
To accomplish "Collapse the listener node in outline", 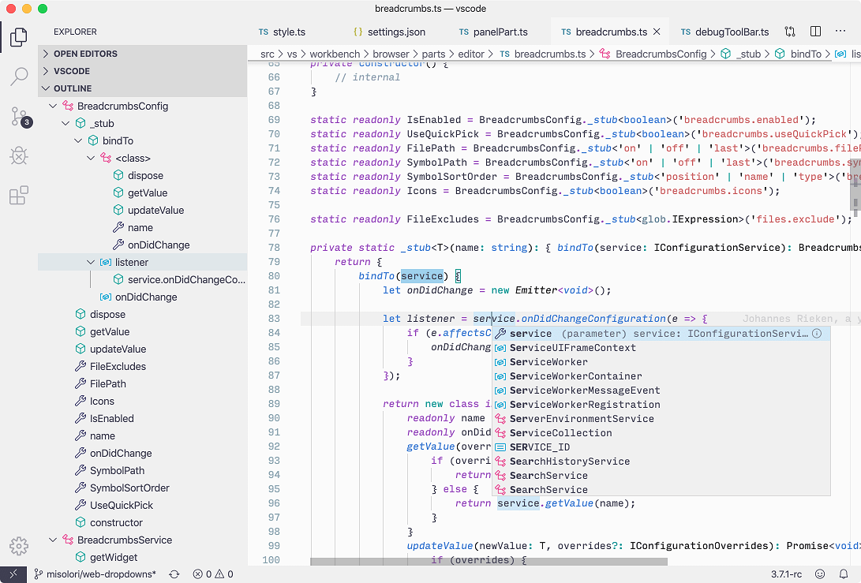I will [x=92, y=262].
